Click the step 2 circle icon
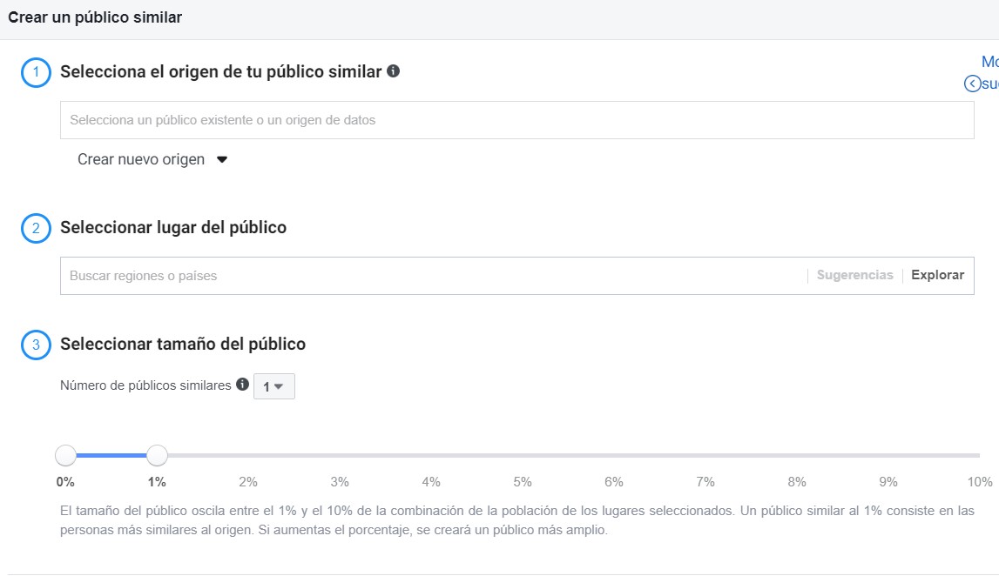 point(36,228)
